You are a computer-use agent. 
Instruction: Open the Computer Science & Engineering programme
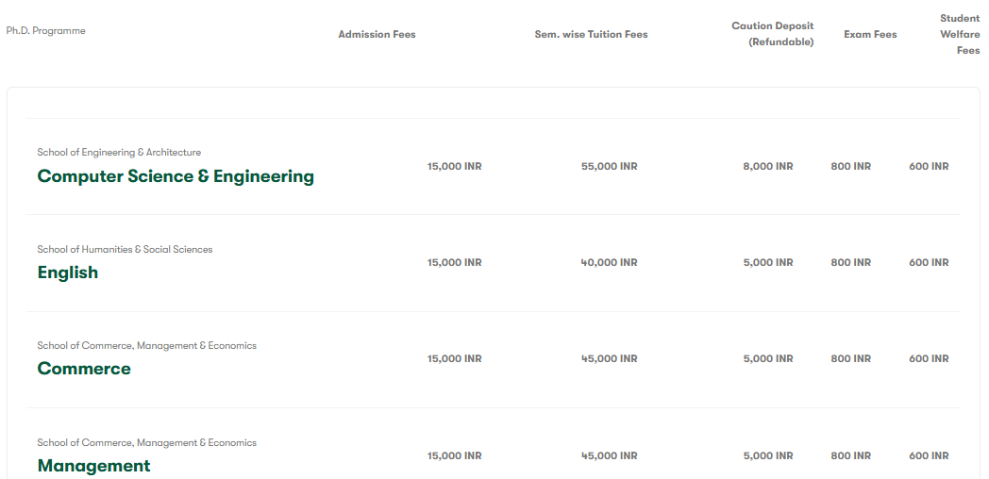176,176
